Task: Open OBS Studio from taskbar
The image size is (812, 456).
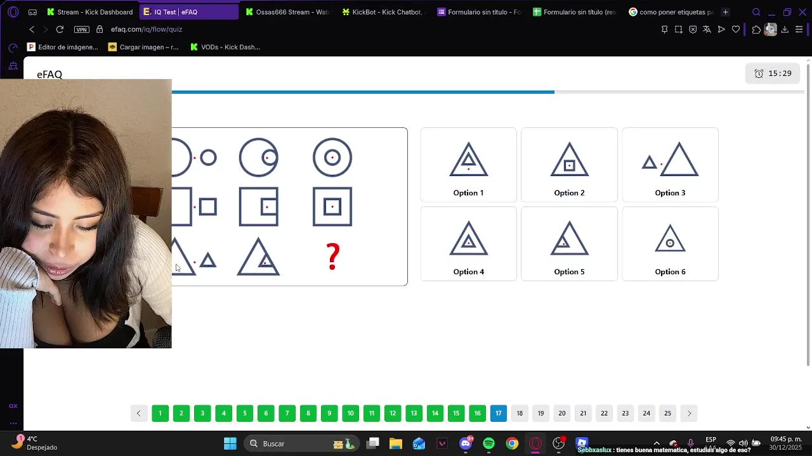Action: click(558, 443)
